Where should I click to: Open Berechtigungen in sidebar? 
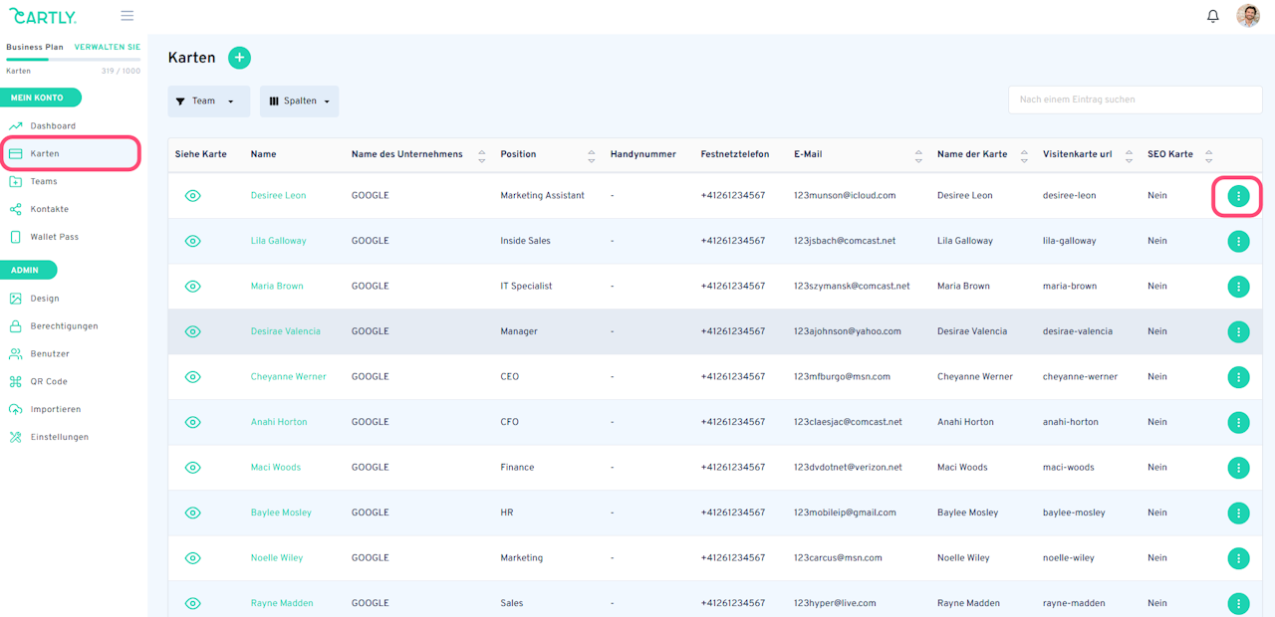pos(64,326)
